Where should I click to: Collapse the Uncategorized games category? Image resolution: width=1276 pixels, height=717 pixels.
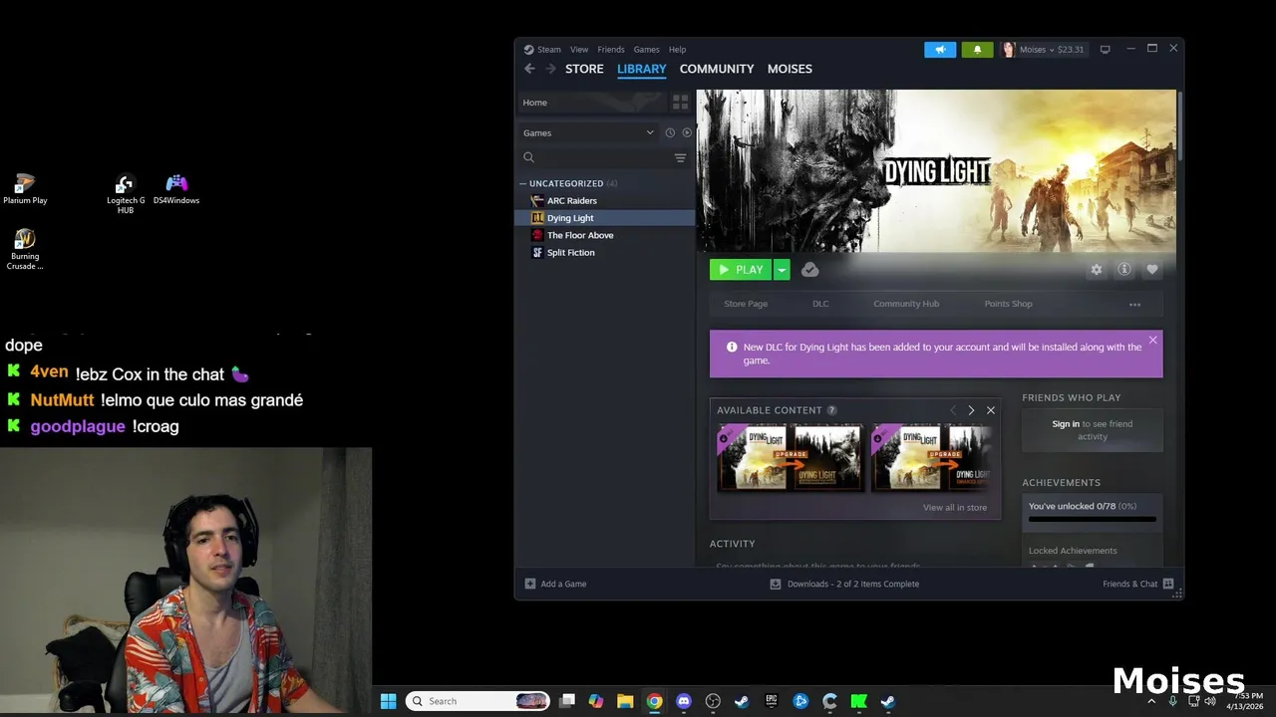[x=522, y=183]
